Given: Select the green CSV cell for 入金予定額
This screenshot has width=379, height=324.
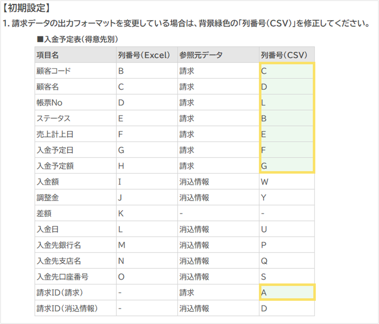Looking at the screenshot, I should click(x=287, y=165).
